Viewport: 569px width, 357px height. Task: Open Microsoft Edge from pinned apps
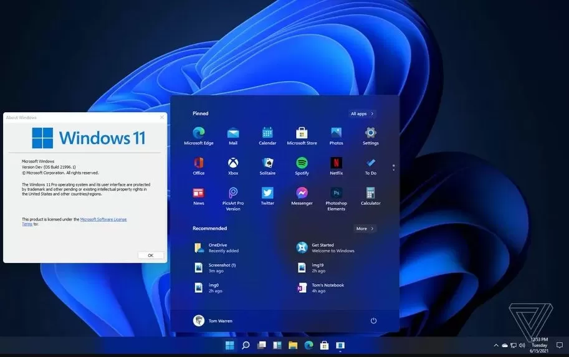199,133
